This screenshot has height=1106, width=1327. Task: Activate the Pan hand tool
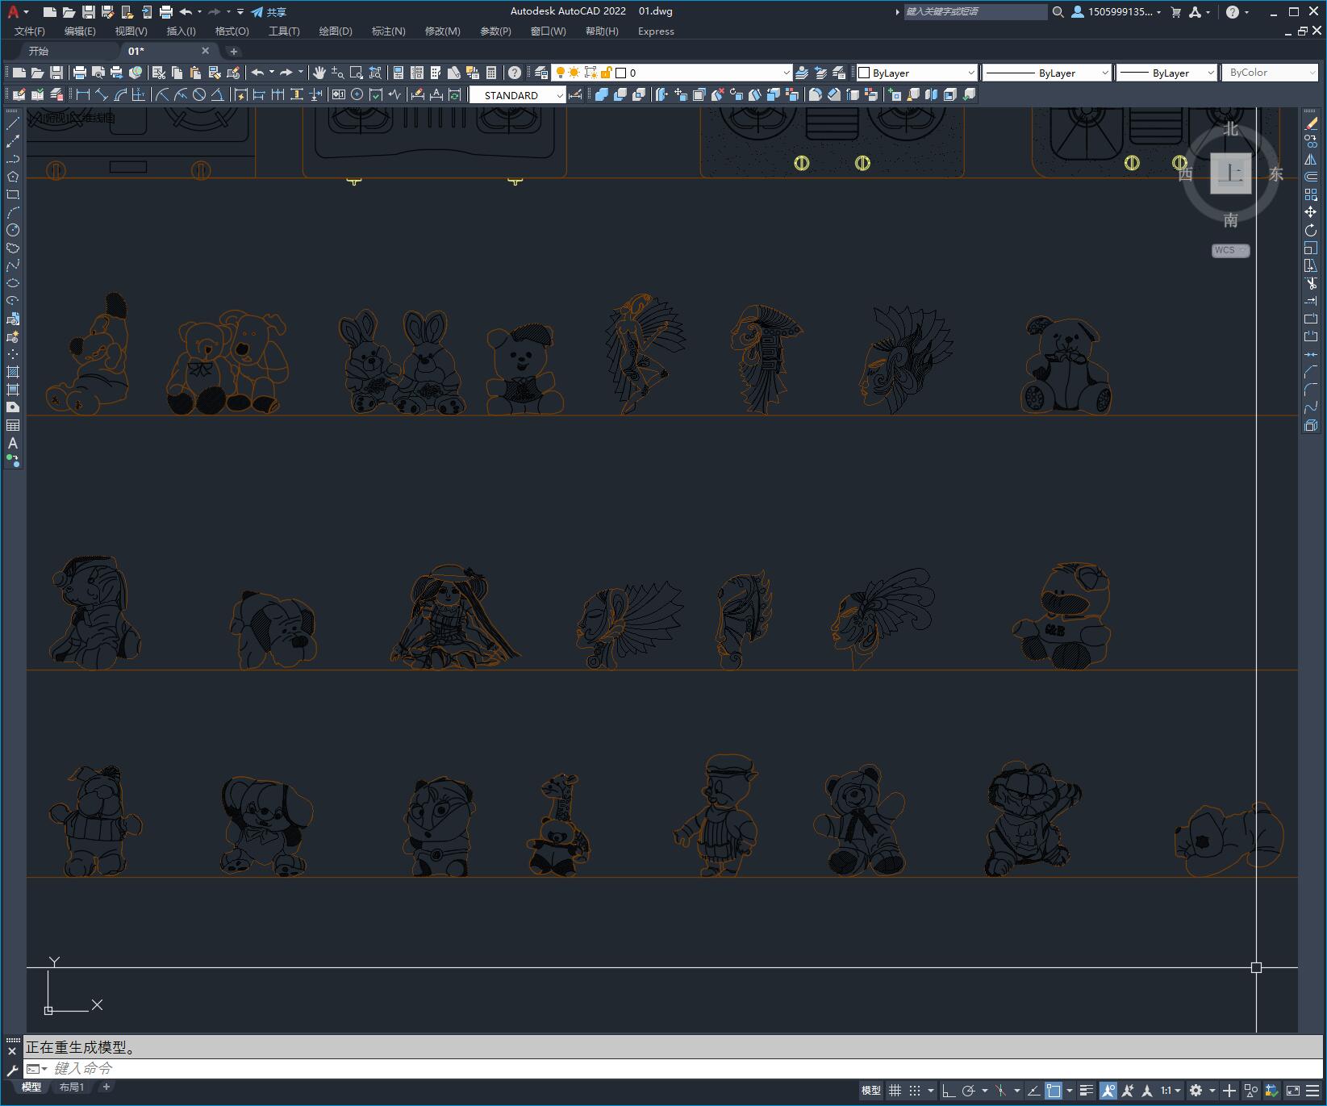[x=319, y=73]
